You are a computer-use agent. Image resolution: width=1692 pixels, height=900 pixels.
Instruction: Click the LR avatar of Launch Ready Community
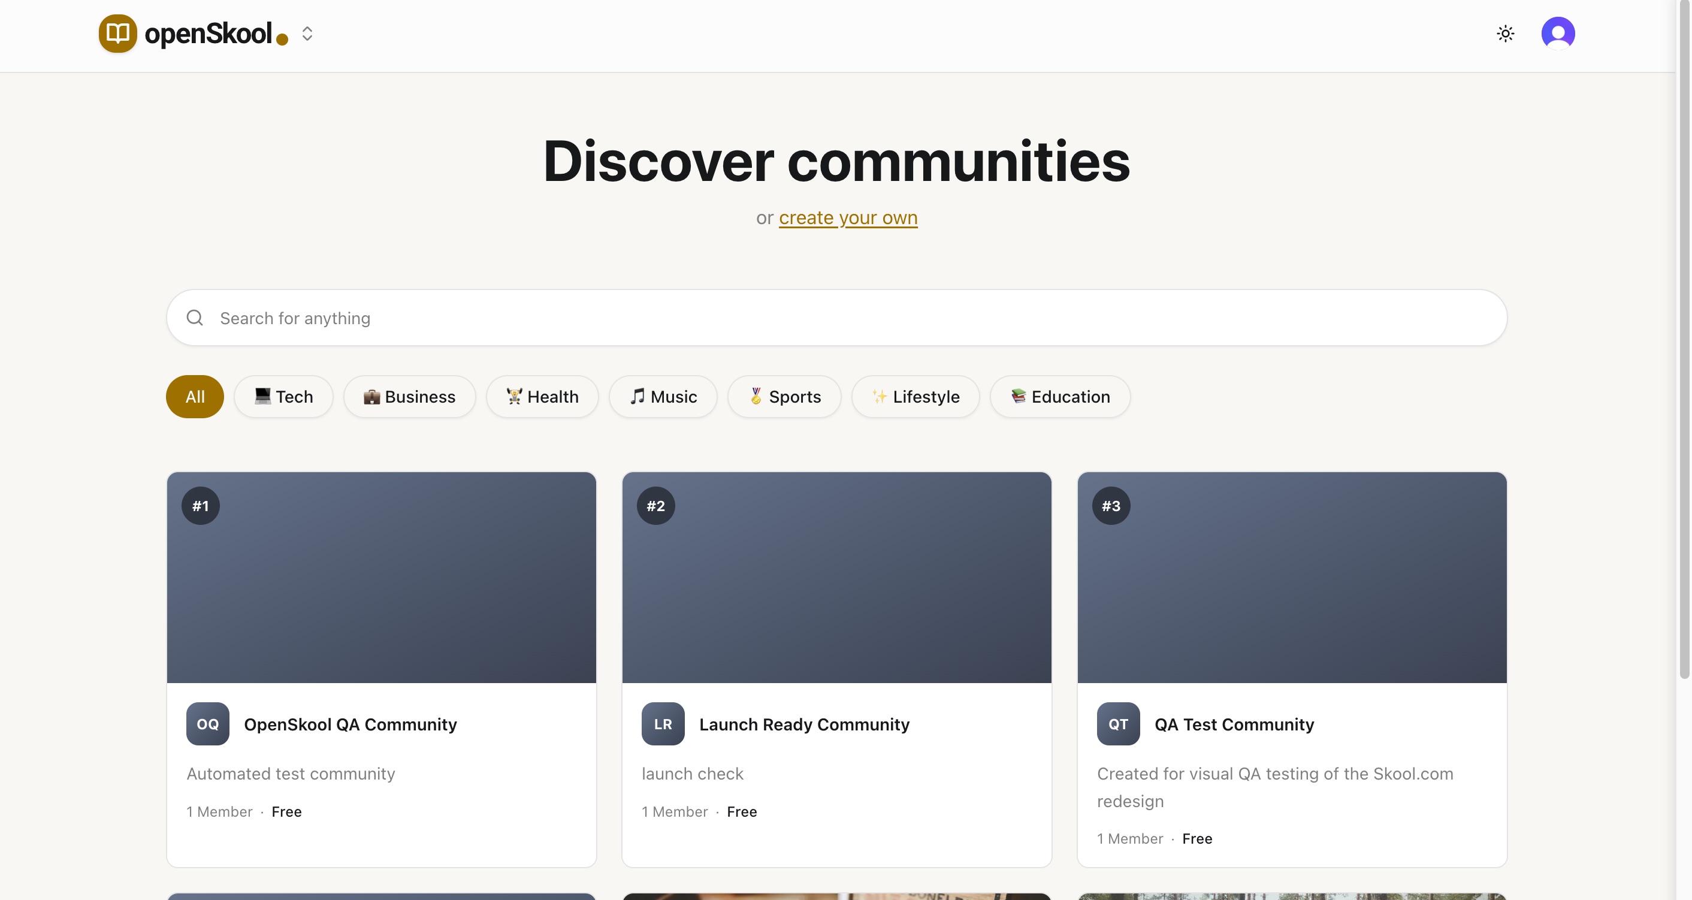[x=662, y=723]
